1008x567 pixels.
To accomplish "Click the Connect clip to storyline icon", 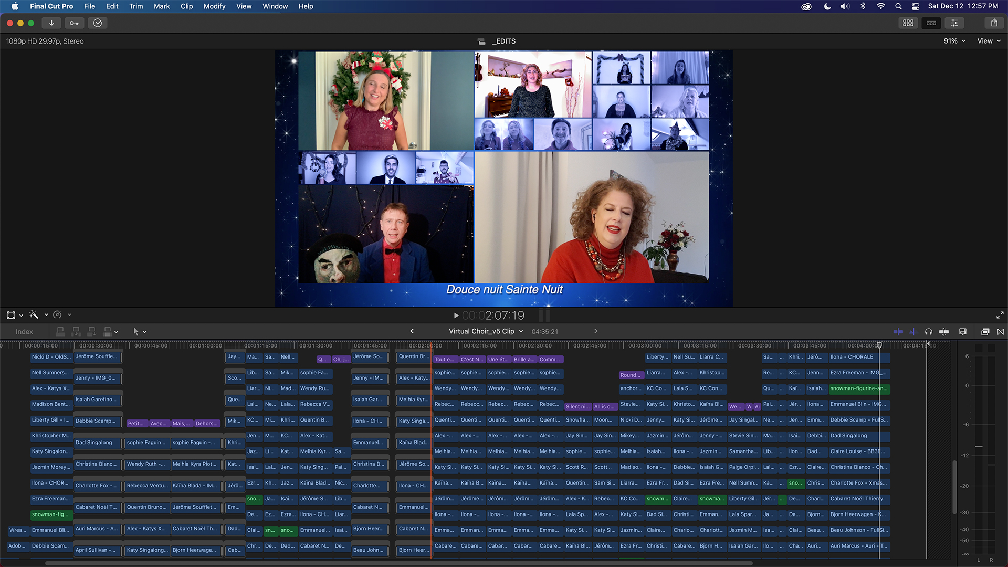I will (x=60, y=332).
